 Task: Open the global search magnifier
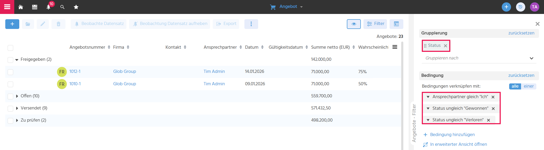point(62,7)
